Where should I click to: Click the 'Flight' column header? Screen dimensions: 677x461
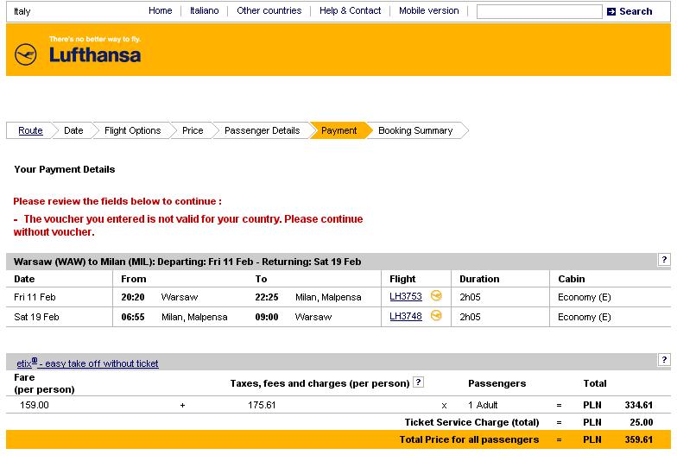click(402, 279)
